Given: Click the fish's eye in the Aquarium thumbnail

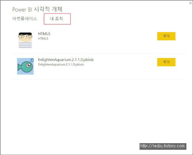Looking at the screenshot, I should pyautogui.click(x=29, y=65).
